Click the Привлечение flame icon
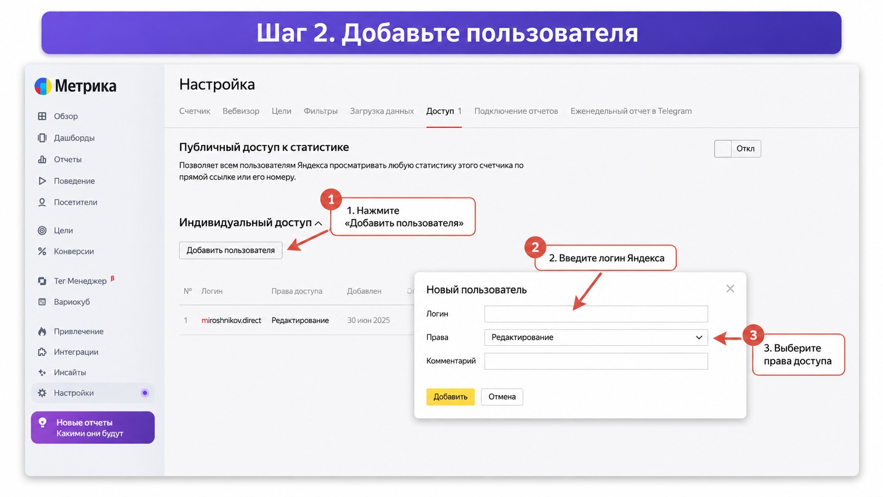Image resolution: width=883 pixels, height=497 pixels. 42,332
